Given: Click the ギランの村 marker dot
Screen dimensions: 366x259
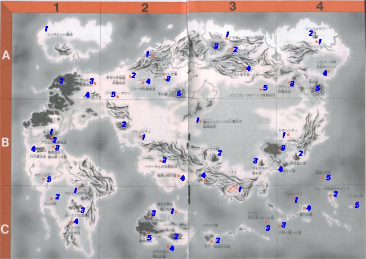Looking at the screenshot, I should coord(43,179).
